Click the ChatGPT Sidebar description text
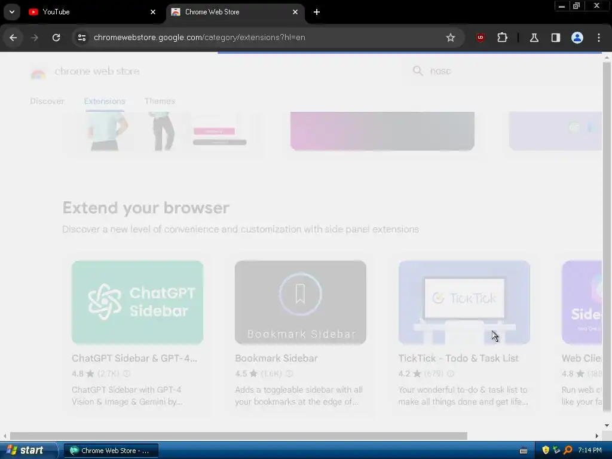The height and width of the screenshot is (459, 612). 127,396
